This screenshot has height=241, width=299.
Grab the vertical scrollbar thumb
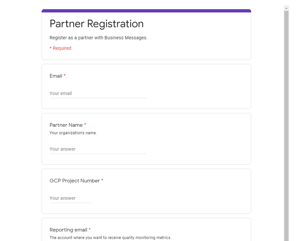pyautogui.click(x=286, y=126)
